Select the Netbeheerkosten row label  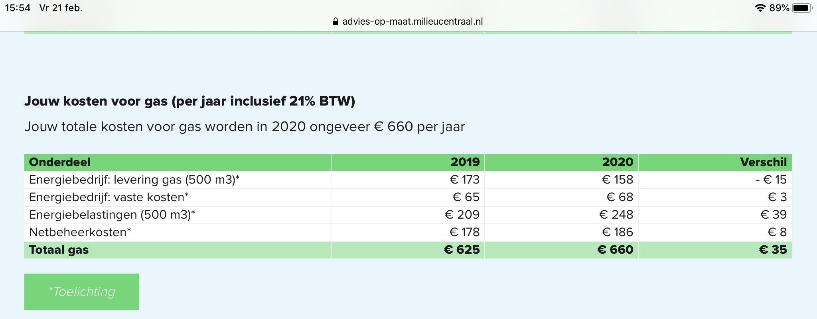80,232
